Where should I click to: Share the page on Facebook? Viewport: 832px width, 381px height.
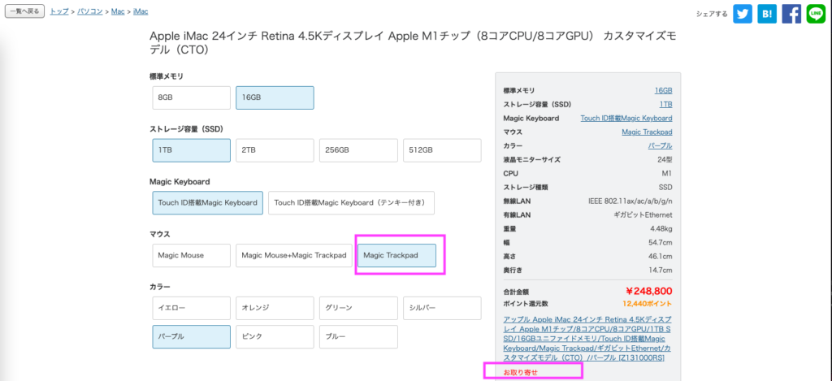coord(791,14)
